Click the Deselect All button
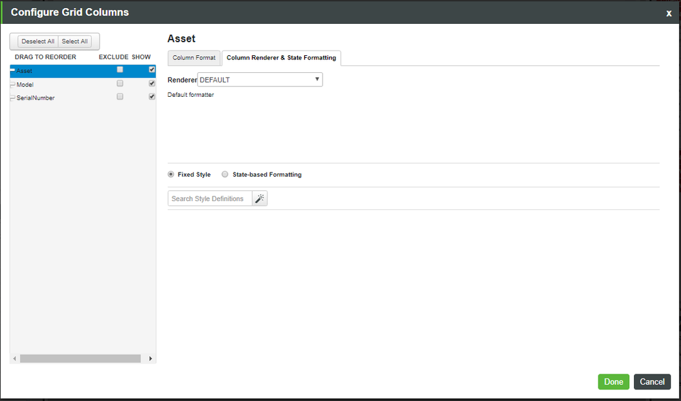The height and width of the screenshot is (401, 681). pos(37,41)
